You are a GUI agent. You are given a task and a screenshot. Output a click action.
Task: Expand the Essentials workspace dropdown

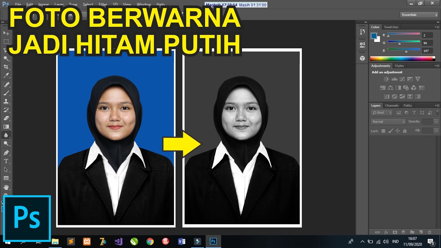[419, 15]
